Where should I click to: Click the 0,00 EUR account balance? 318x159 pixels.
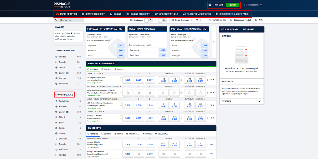(219, 5)
